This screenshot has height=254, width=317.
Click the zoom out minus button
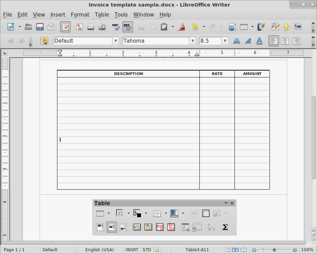pyautogui.click(x=254, y=250)
